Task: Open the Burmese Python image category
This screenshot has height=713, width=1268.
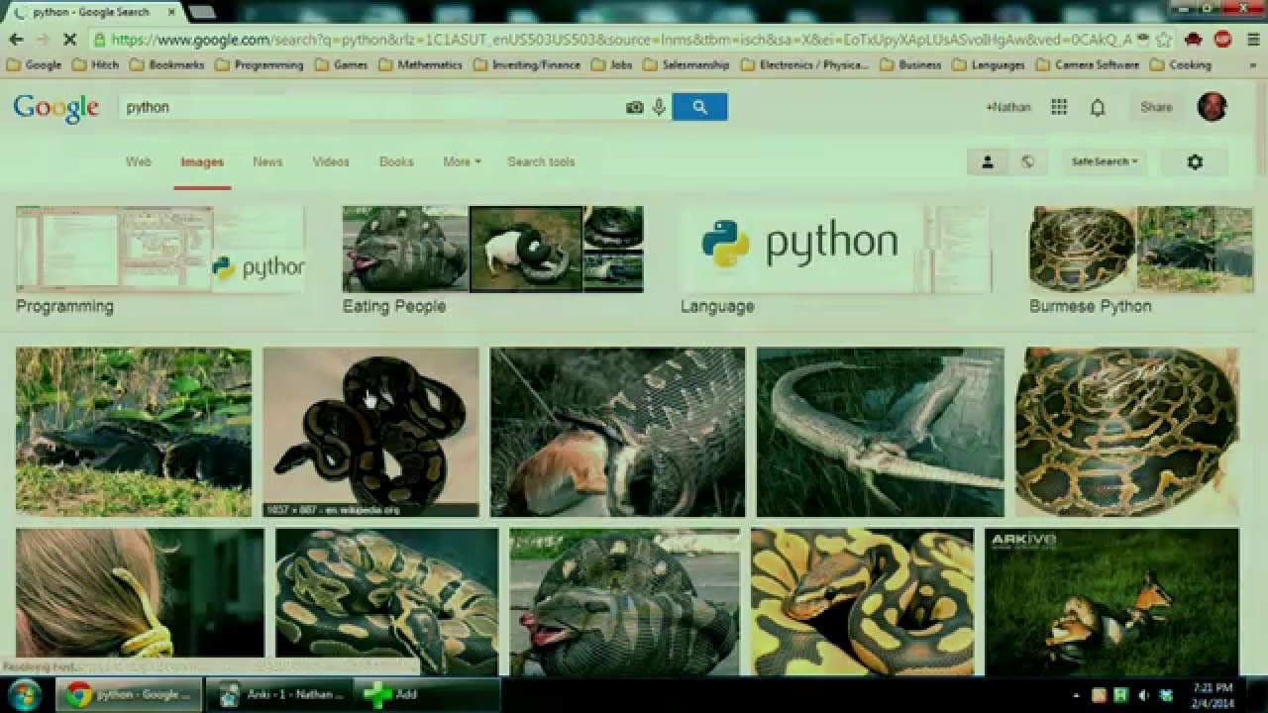Action: tap(1140, 260)
